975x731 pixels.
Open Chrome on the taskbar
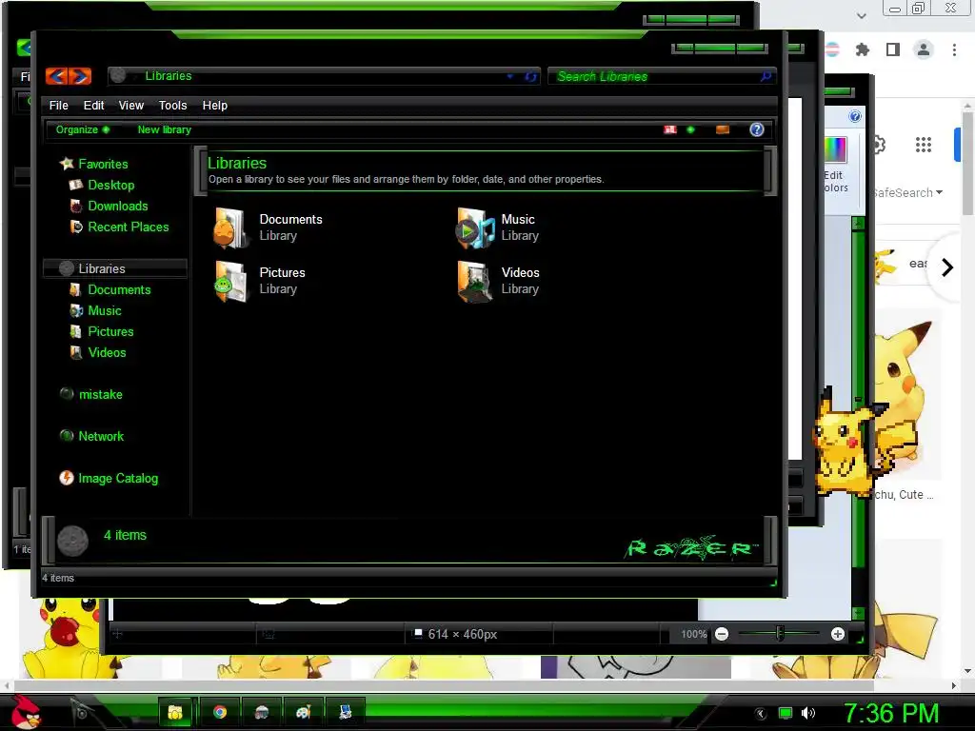(220, 712)
